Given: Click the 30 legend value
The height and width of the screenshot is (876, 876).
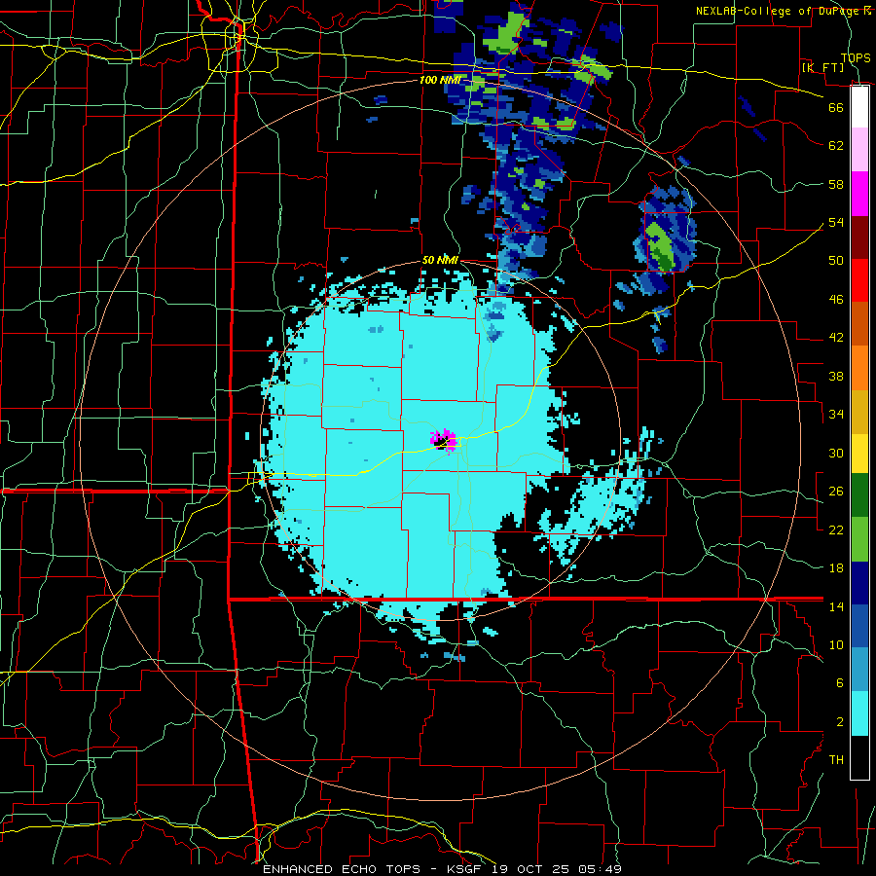Looking at the screenshot, I should pyautogui.click(x=836, y=453).
